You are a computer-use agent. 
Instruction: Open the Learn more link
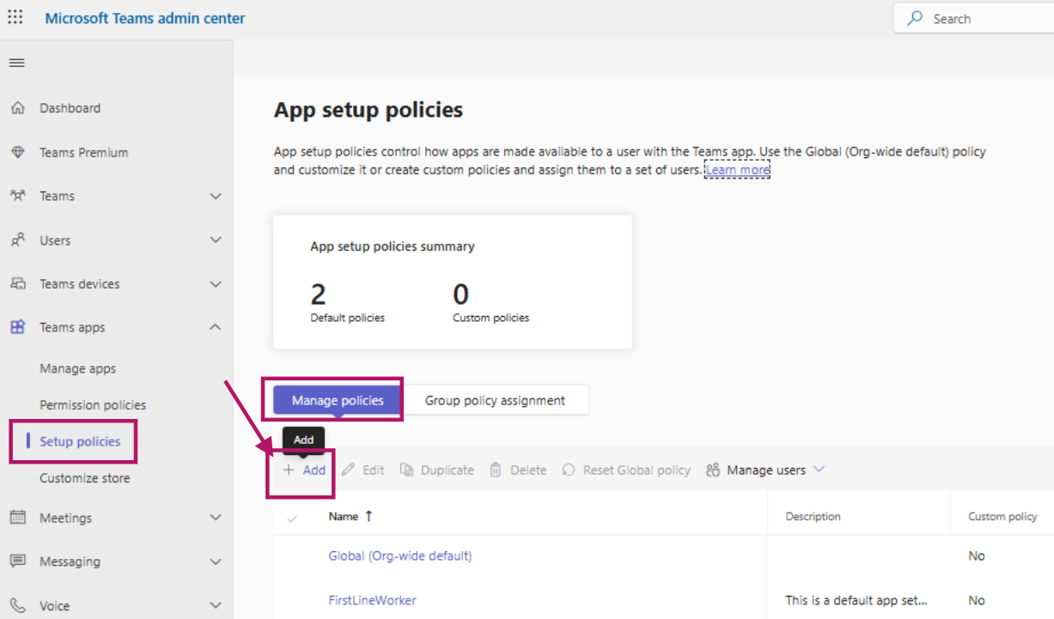pos(738,170)
